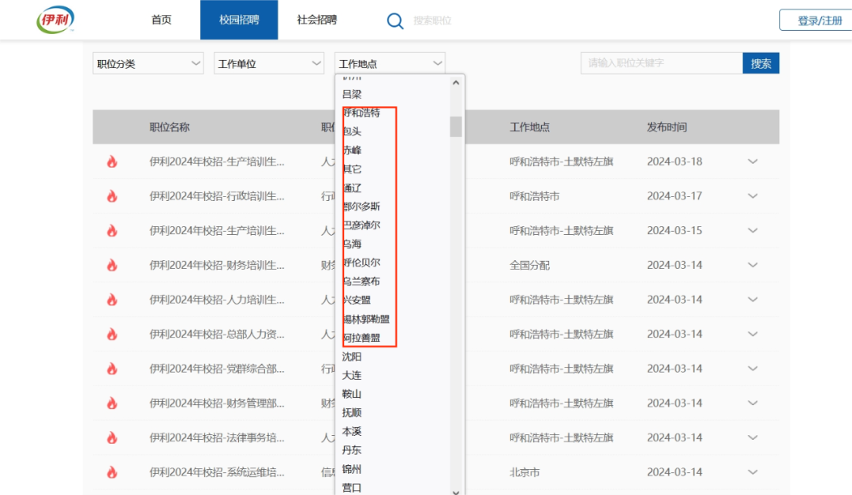
Task: Click the 工作地点 column header
Action: click(x=530, y=127)
